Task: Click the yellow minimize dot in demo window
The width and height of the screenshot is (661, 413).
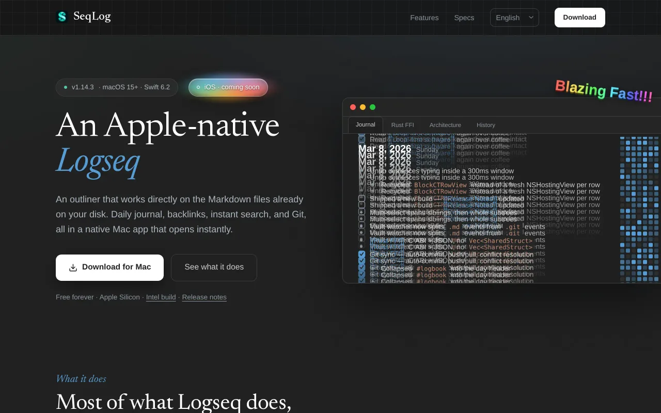Action: click(x=363, y=107)
